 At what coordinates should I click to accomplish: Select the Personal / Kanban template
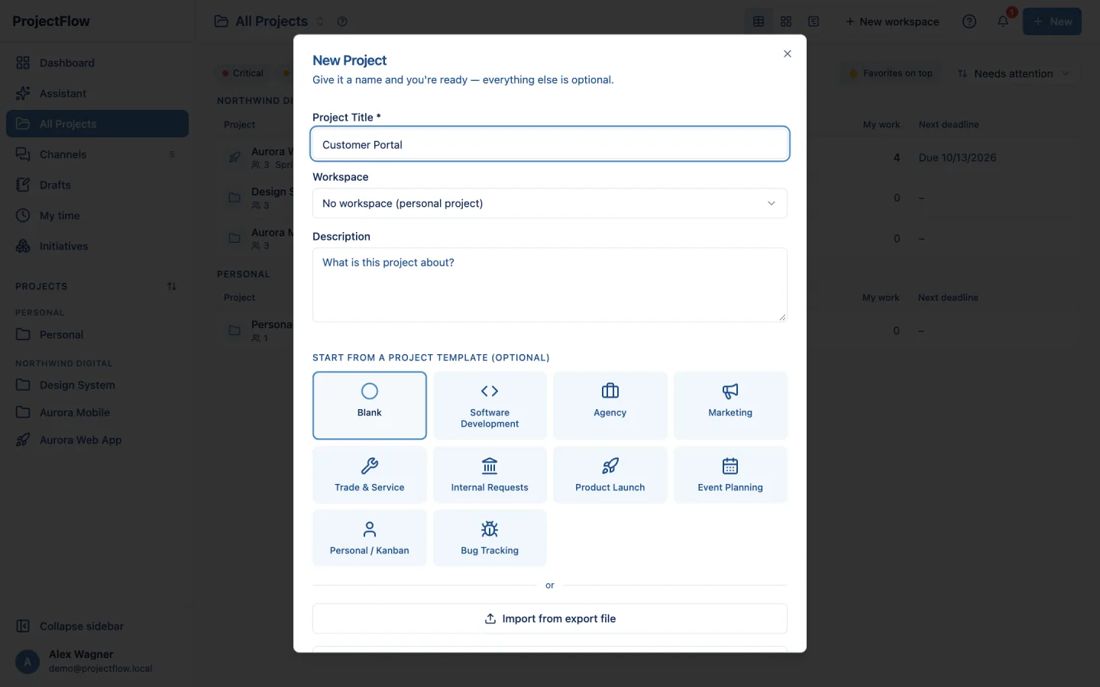(370, 538)
